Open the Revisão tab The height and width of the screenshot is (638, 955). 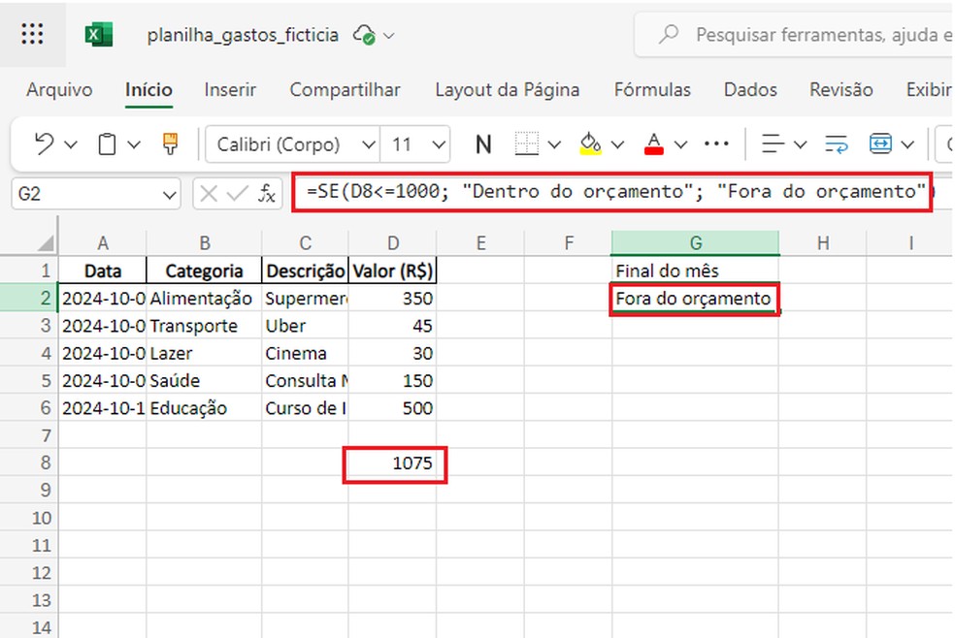pyautogui.click(x=841, y=90)
